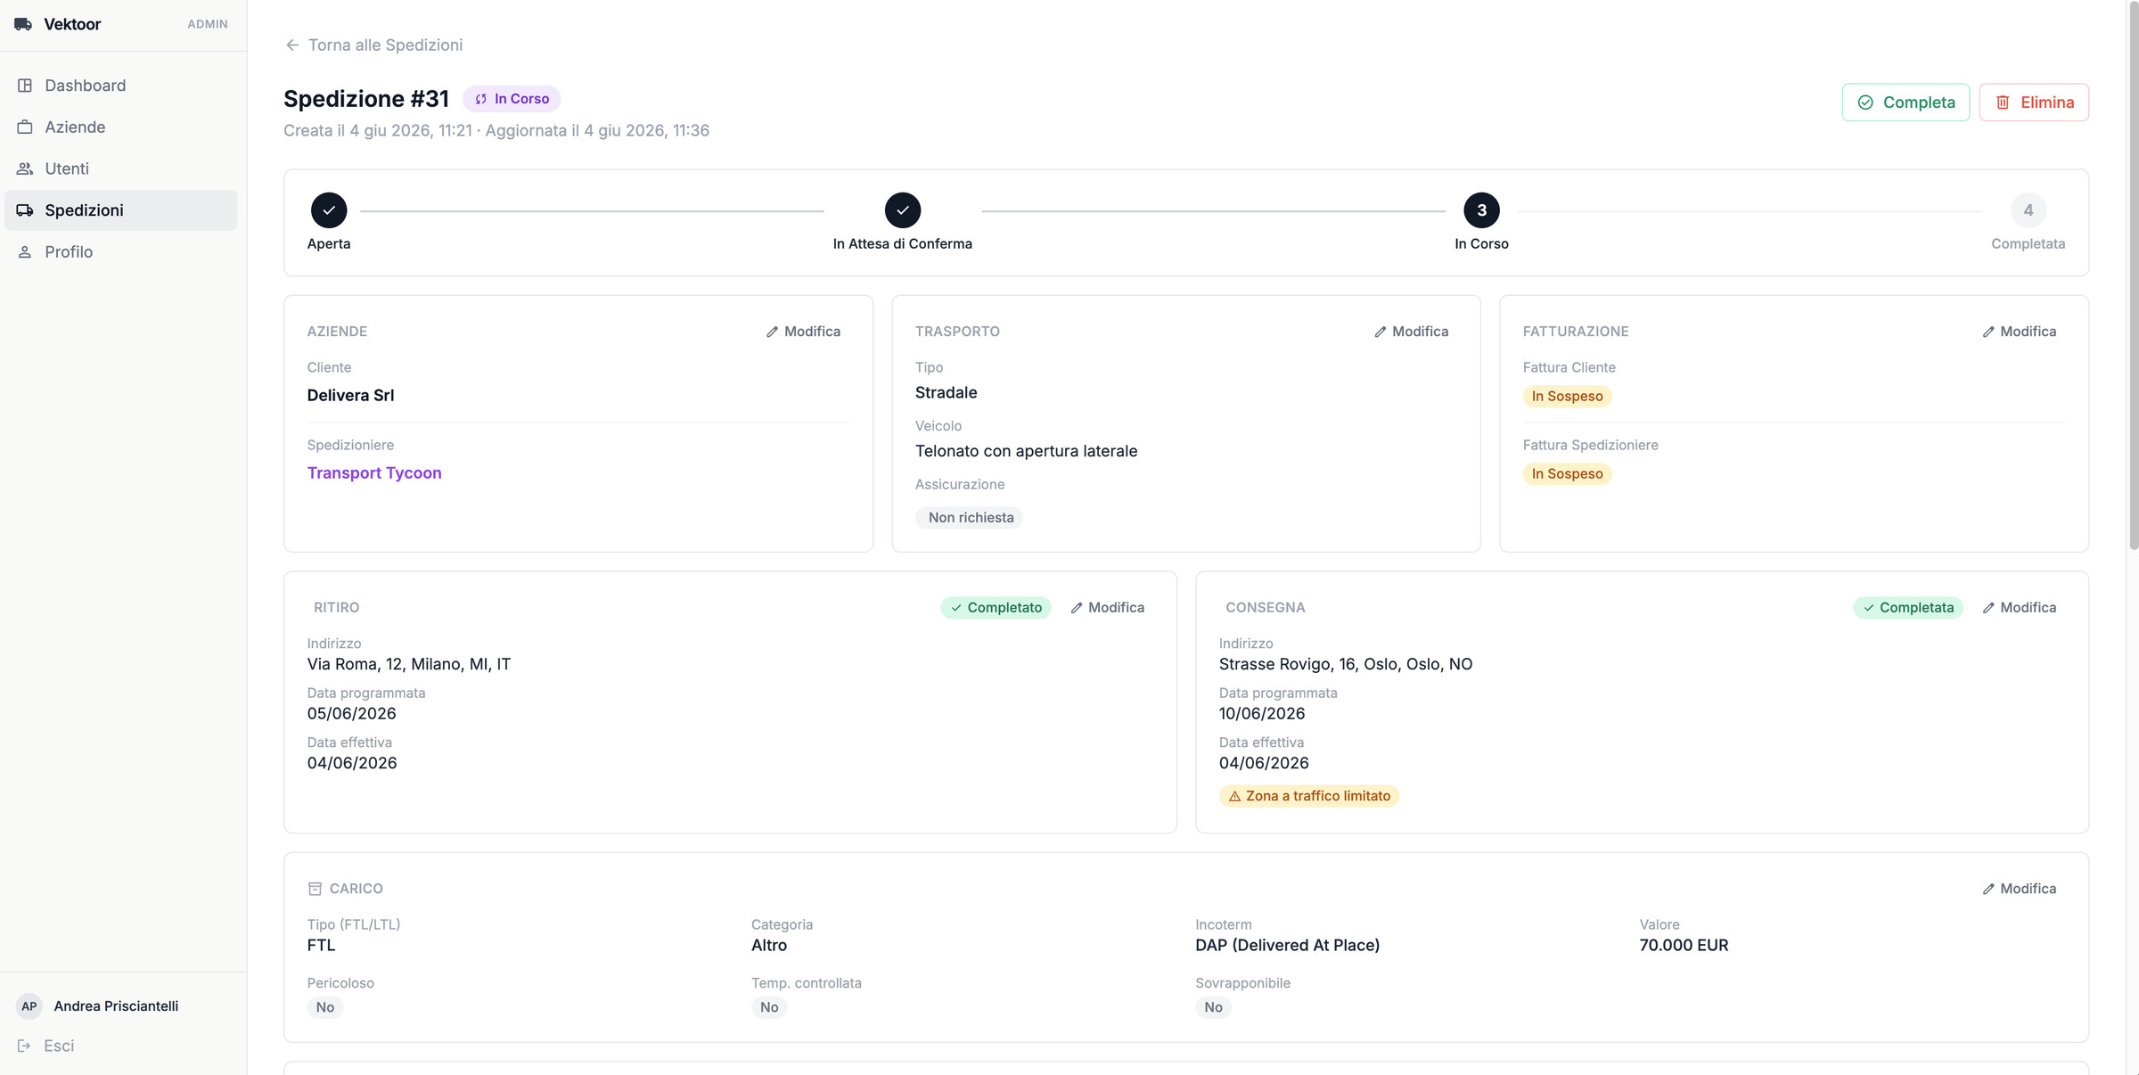The height and width of the screenshot is (1075, 2139).
Task: Click the In Attesa di Conferma step circle
Action: [x=903, y=210]
